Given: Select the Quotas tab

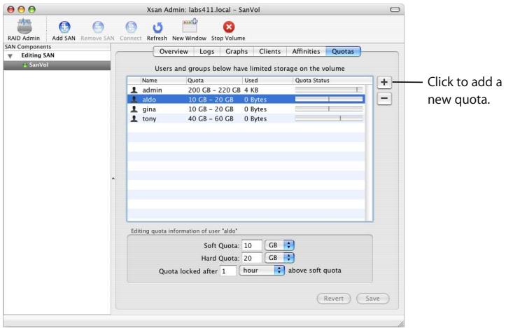Looking at the screenshot, I should point(343,51).
